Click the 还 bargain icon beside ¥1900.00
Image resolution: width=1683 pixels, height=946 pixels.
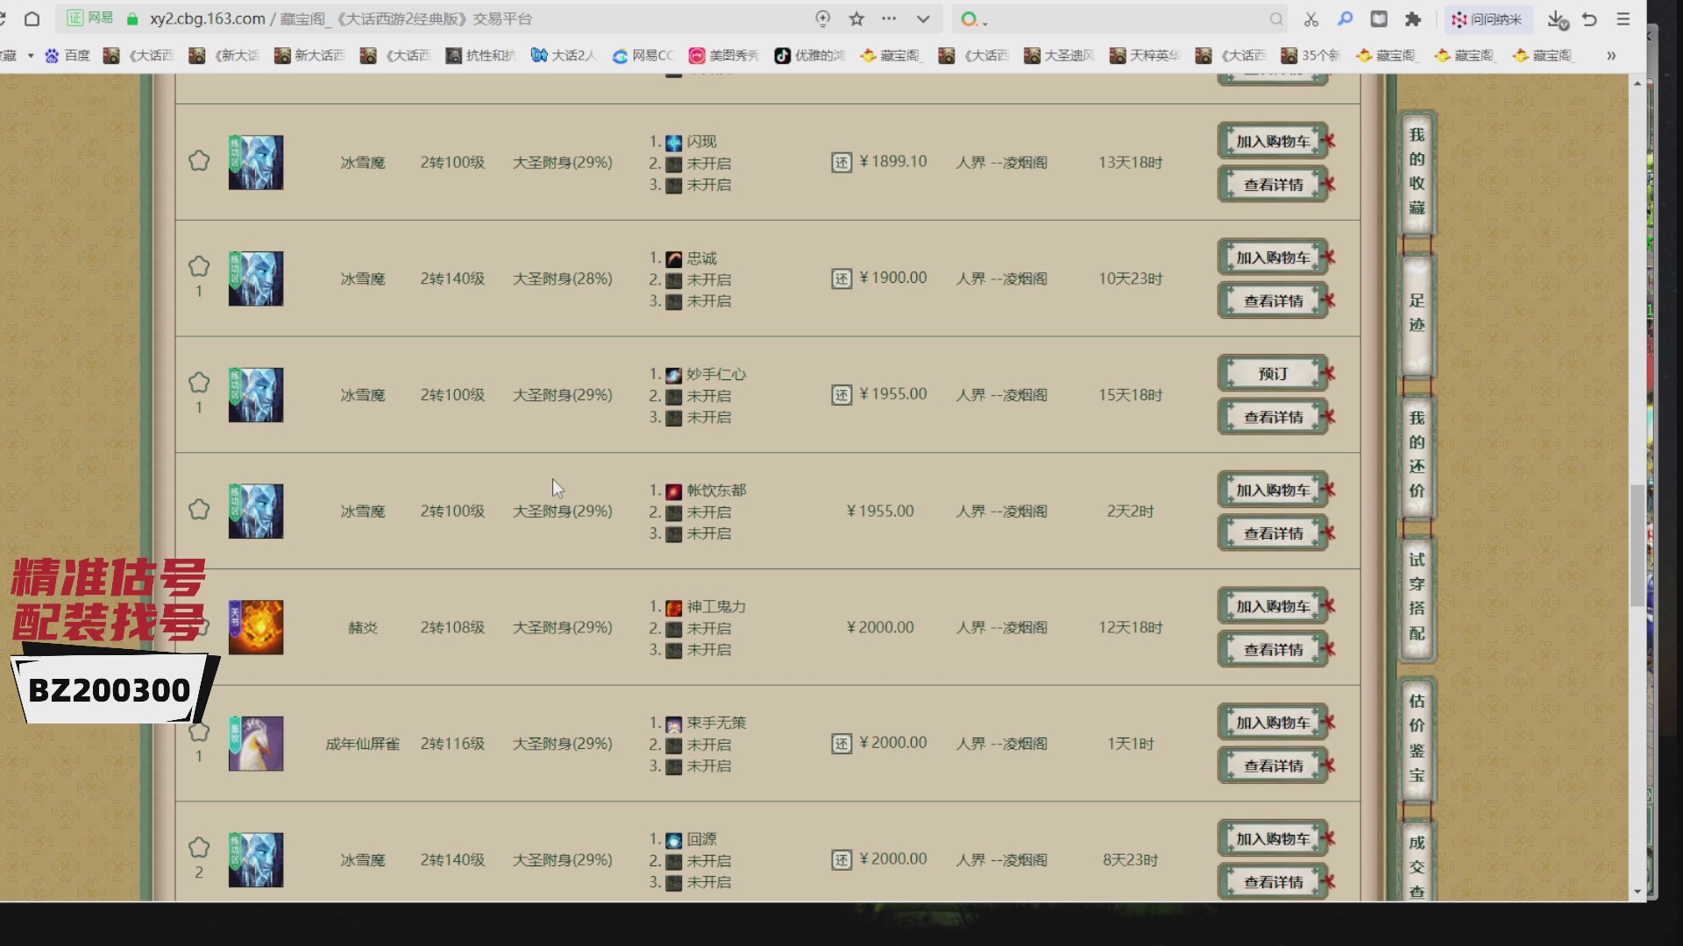[841, 279]
